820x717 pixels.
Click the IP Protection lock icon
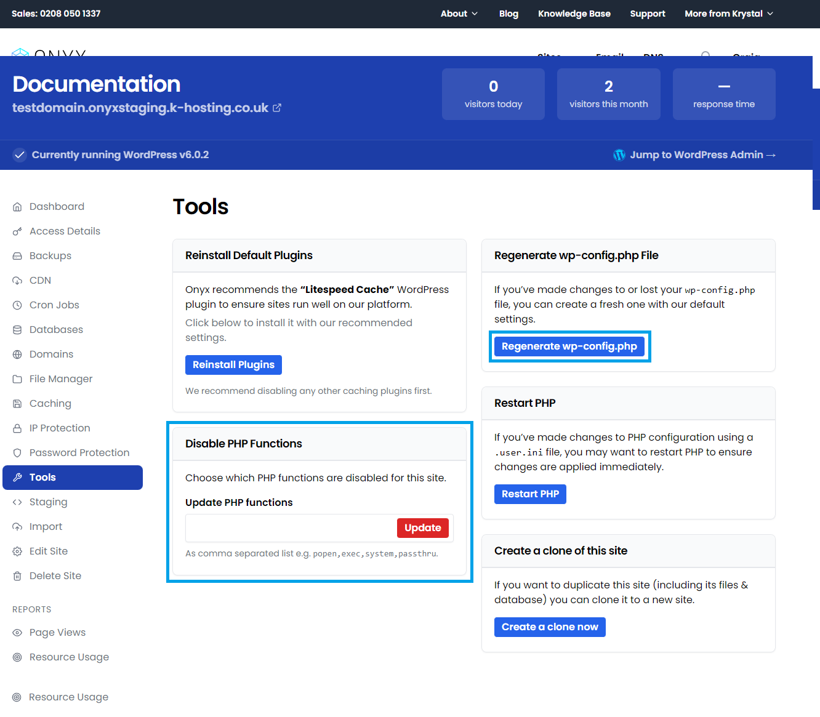[x=17, y=428]
